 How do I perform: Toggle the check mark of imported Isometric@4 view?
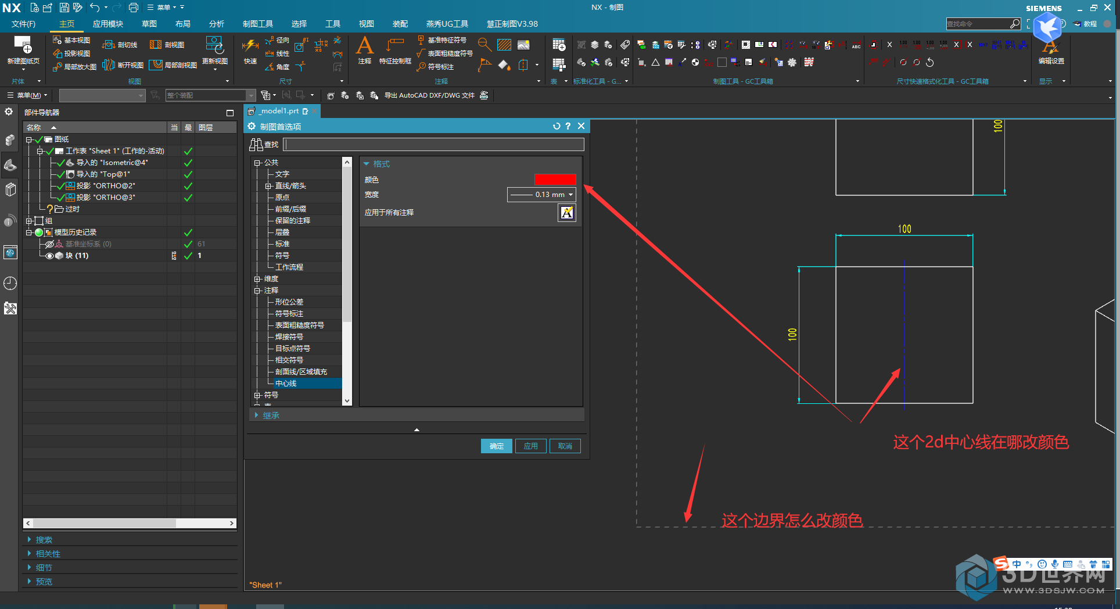pos(188,163)
